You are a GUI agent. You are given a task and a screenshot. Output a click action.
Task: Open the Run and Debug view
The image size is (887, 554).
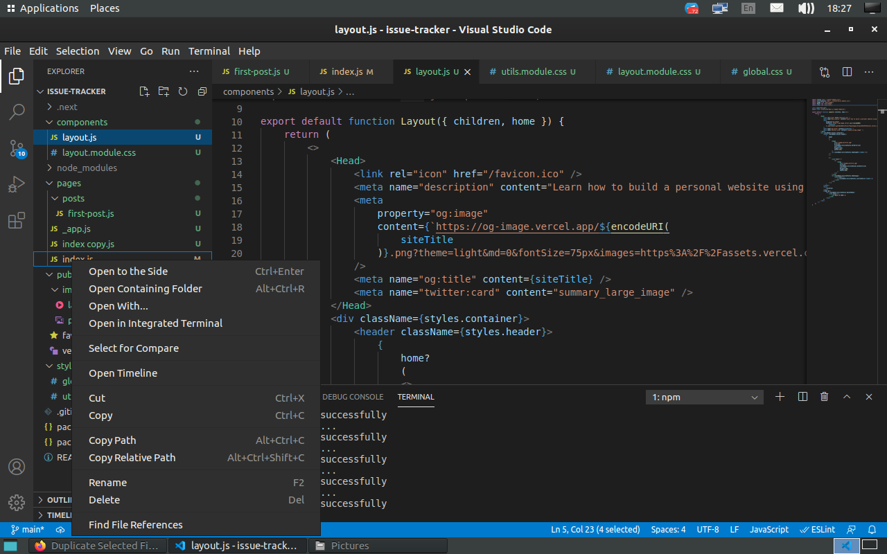pyautogui.click(x=17, y=184)
